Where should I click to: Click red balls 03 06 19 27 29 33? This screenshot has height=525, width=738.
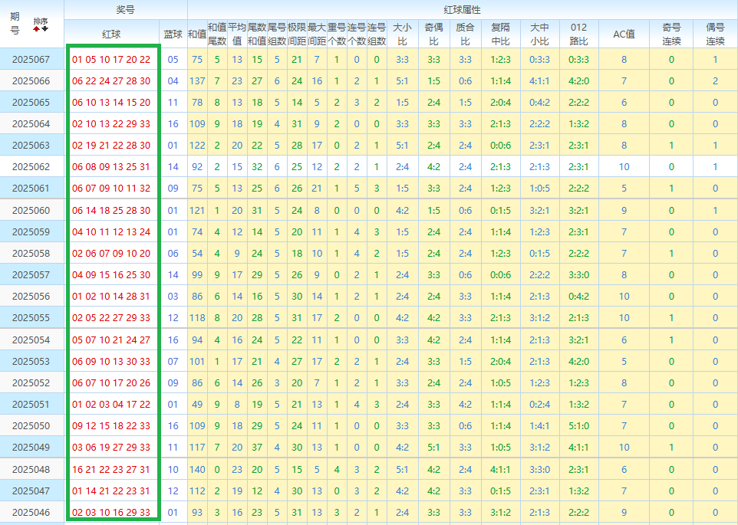point(111,448)
